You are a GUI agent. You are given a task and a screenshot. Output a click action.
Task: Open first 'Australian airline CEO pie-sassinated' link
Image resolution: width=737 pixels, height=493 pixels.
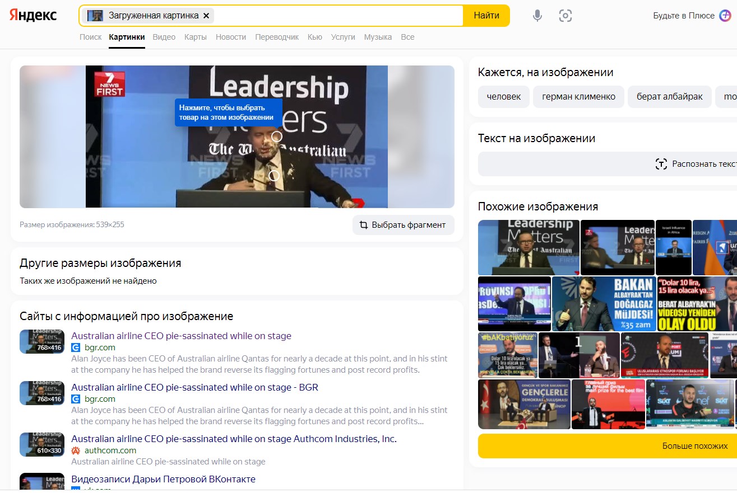coord(181,336)
